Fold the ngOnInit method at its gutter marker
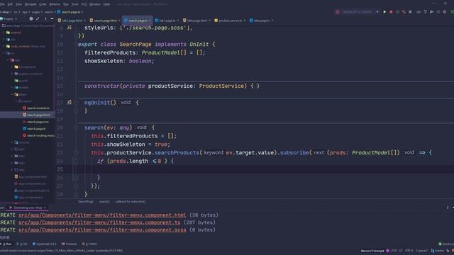Image resolution: width=454 pixels, height=255 pixels. pos(76,102)
